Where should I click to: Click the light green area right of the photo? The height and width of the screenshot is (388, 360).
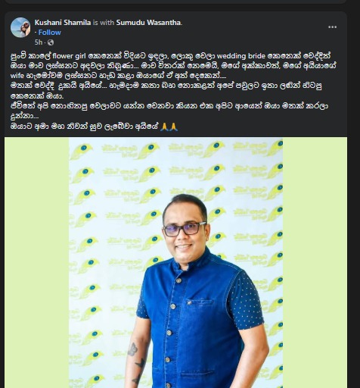pos(315,263)
